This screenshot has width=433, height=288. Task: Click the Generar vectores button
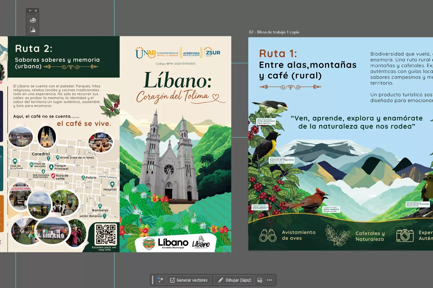189,280
